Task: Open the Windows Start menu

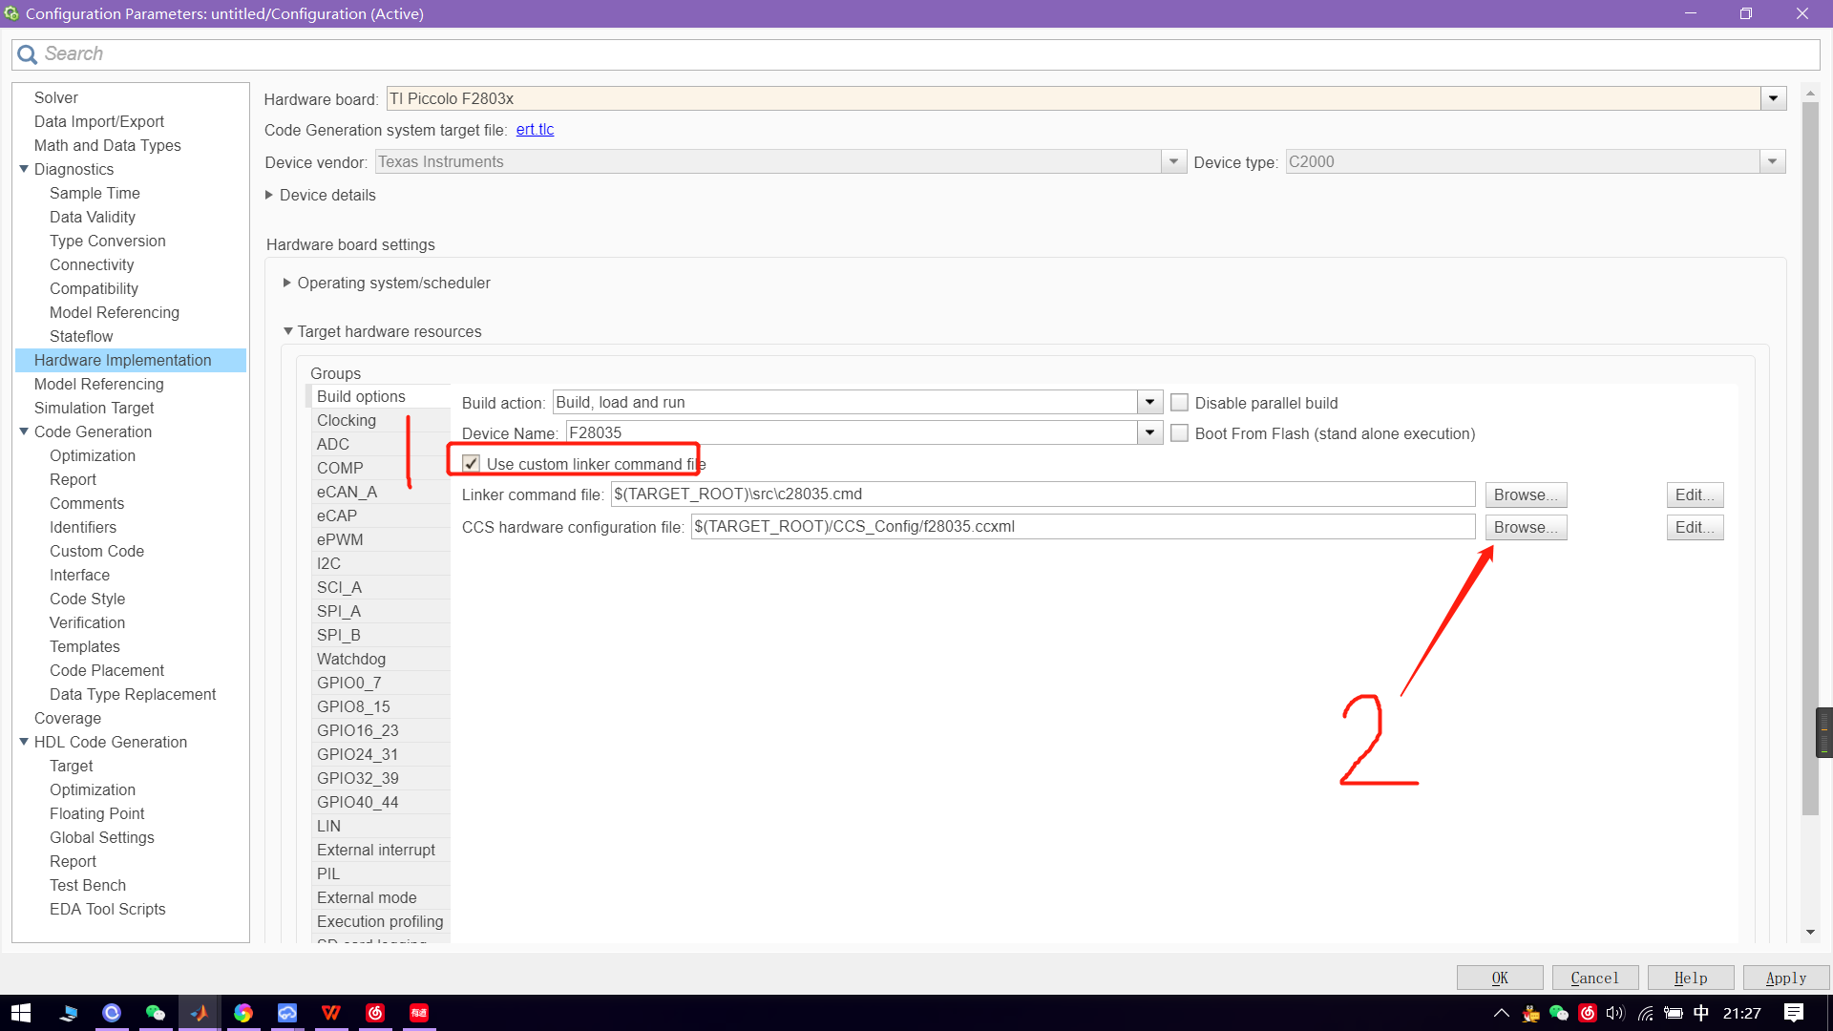Action: tap(21, 1013)
